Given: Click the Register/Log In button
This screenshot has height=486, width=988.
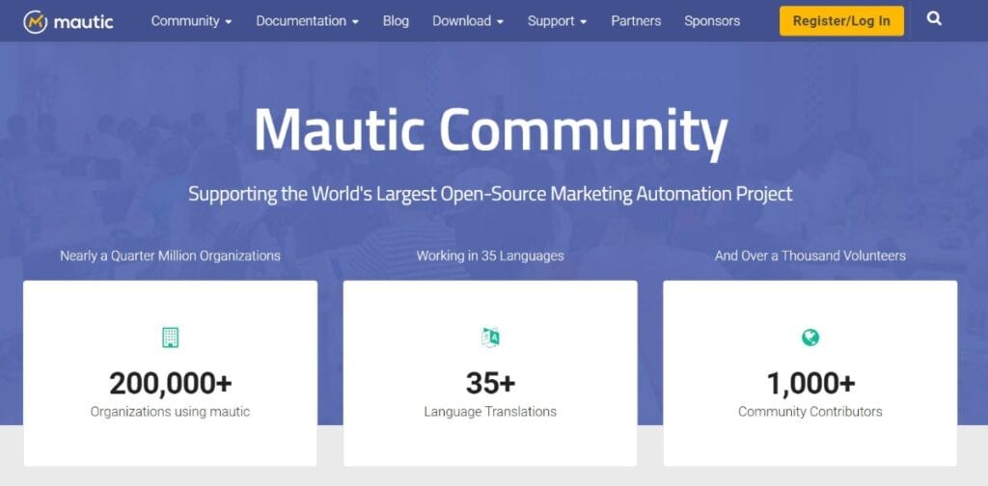Looking at the screenshot, I should tap(841, 21).
